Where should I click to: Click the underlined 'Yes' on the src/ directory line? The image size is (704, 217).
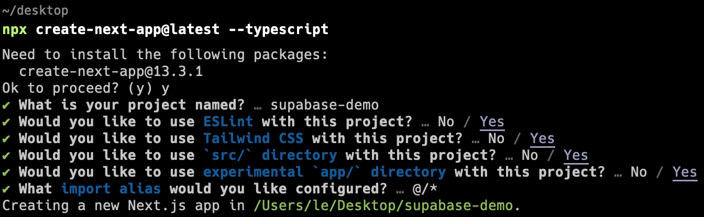coord(576,156)
